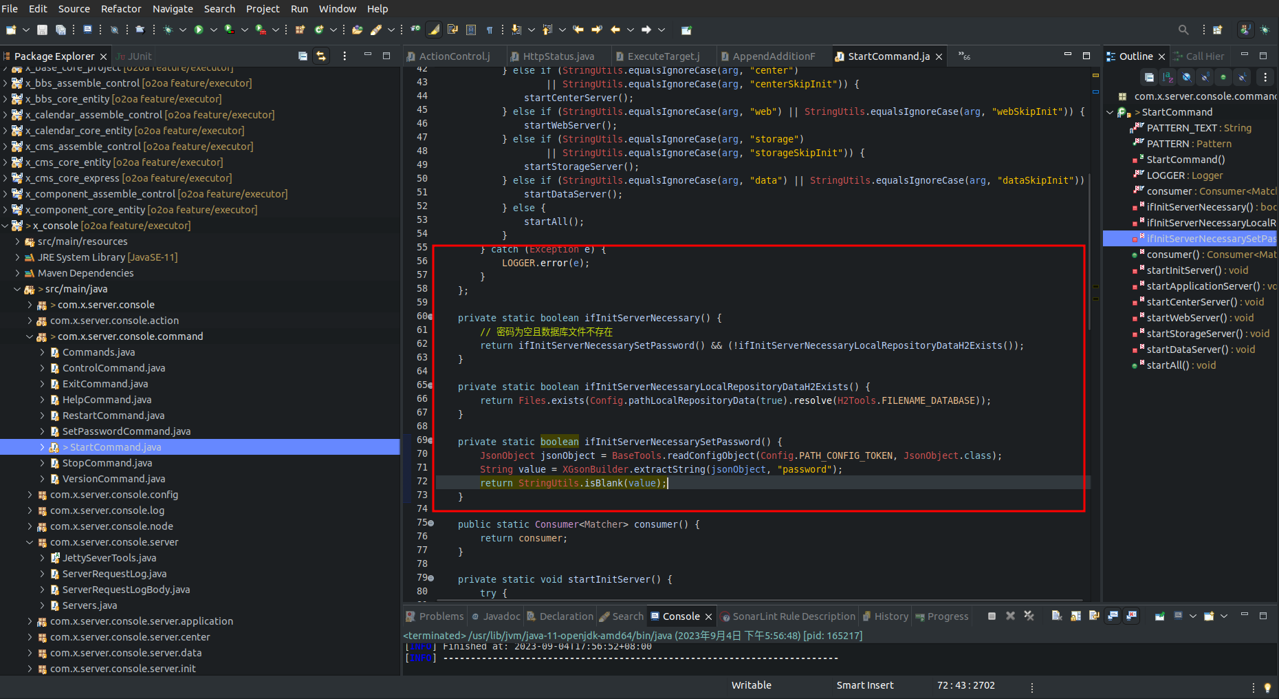The width and height of the screenshot is (1279, 699).
Task: Click the Debug bug icon in toolbar
Action: tap(167, 30)
